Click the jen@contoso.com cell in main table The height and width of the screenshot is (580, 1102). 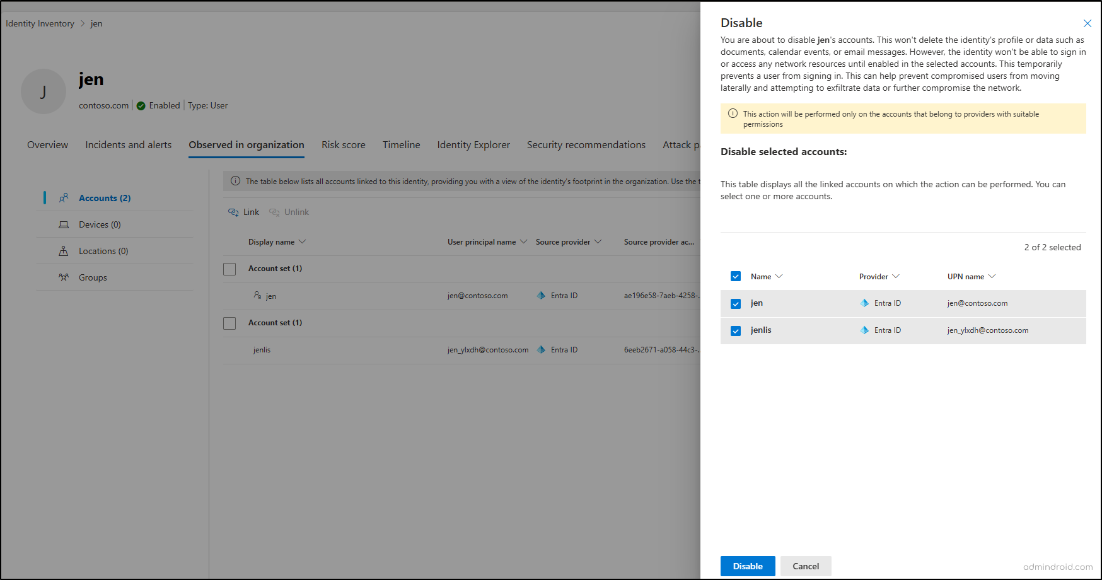(477, 296)
